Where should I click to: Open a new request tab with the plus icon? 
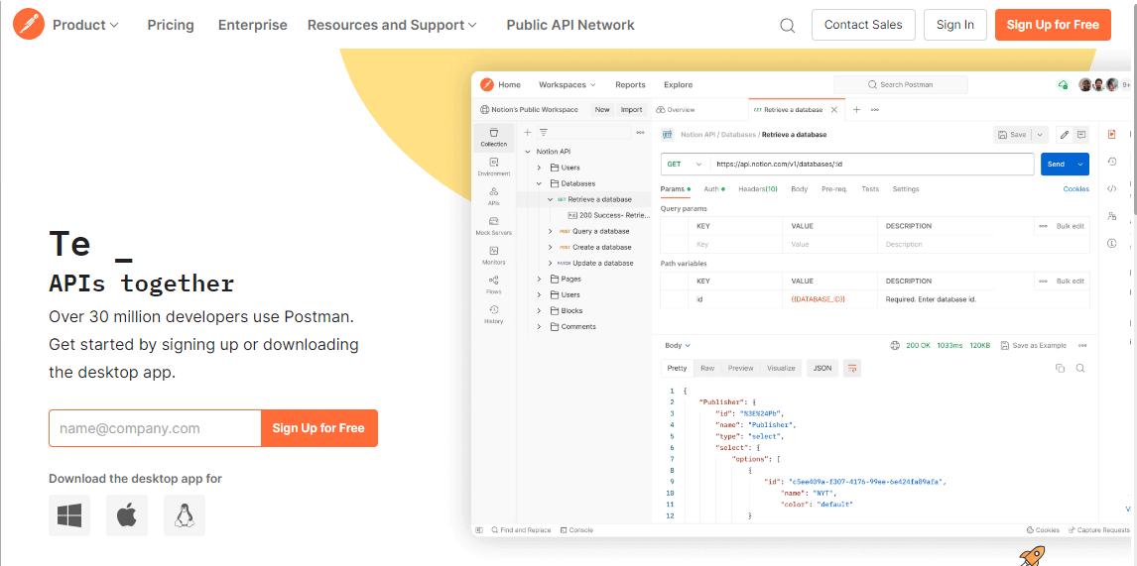[856, 109]
